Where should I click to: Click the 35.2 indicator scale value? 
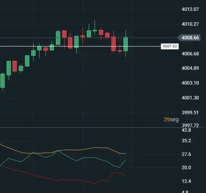tap(186, 141)
